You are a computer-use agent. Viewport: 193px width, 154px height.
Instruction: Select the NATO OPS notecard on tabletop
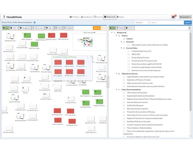(58, 87)
